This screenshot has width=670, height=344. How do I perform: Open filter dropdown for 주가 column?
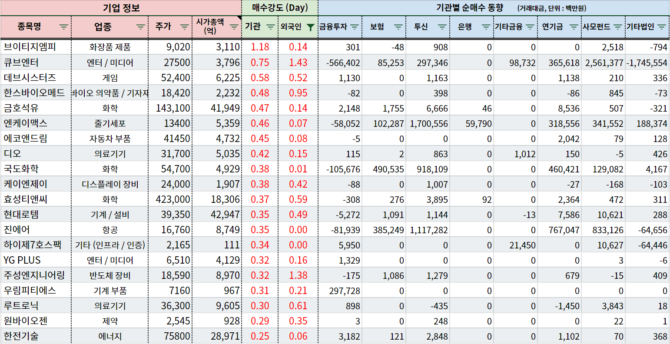pos(184,27)
